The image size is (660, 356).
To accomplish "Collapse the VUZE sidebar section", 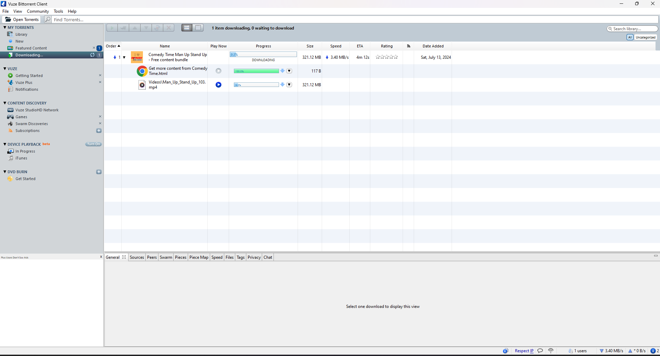I will click(5, 69).
